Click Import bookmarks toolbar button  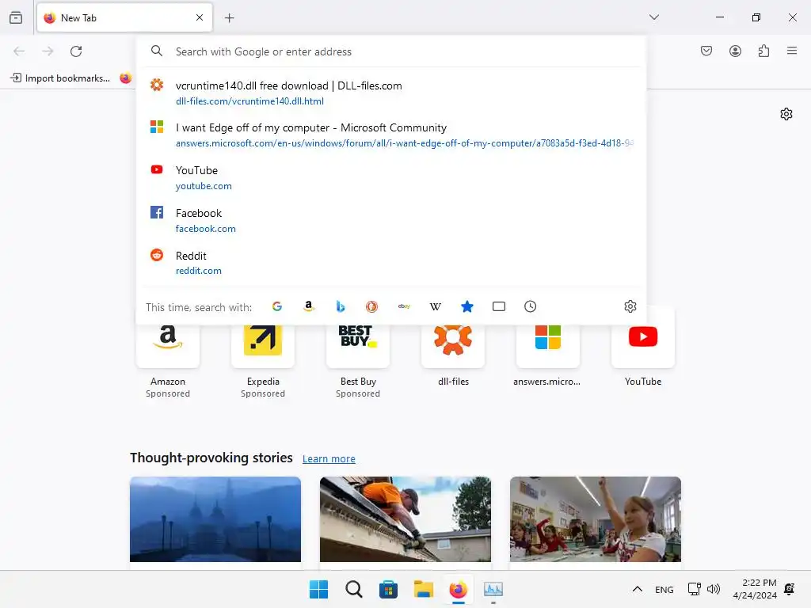(x=60, y=78)
